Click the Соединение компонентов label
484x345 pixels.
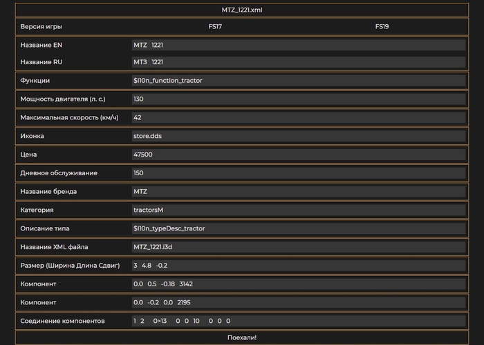click(62, 321)
